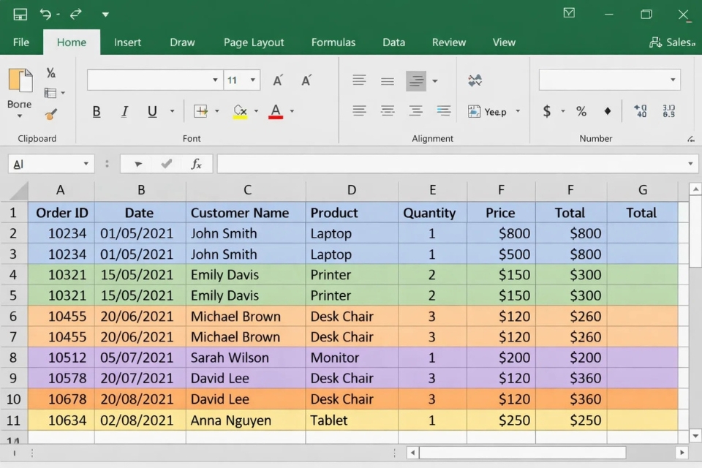Click the Accounting dollar sign icon

547,111
